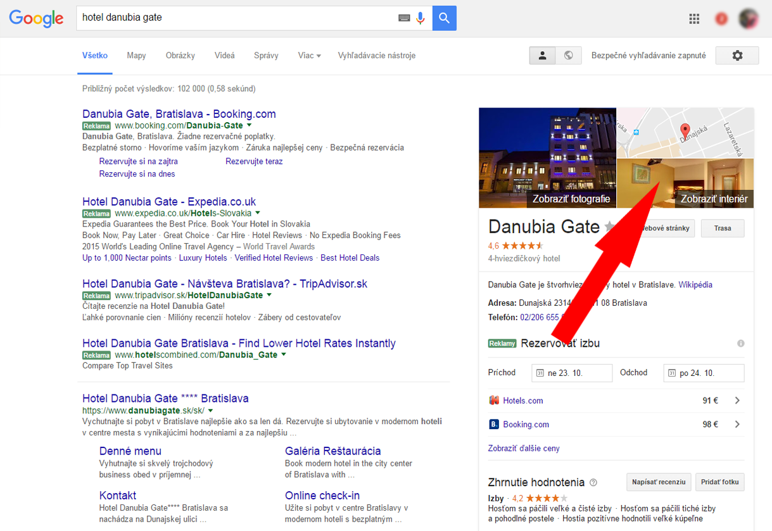Image resolution: width=772 pixels, height=531 pixels.
Task: Open the Find Lower Hotel Rates Instantly result
Action: (239, 343)
